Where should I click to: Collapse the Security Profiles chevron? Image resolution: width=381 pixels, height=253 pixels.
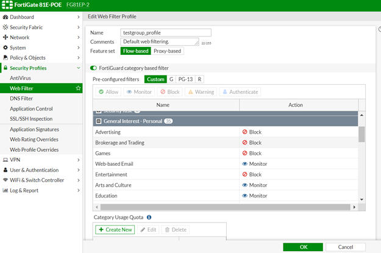point(78,68)
